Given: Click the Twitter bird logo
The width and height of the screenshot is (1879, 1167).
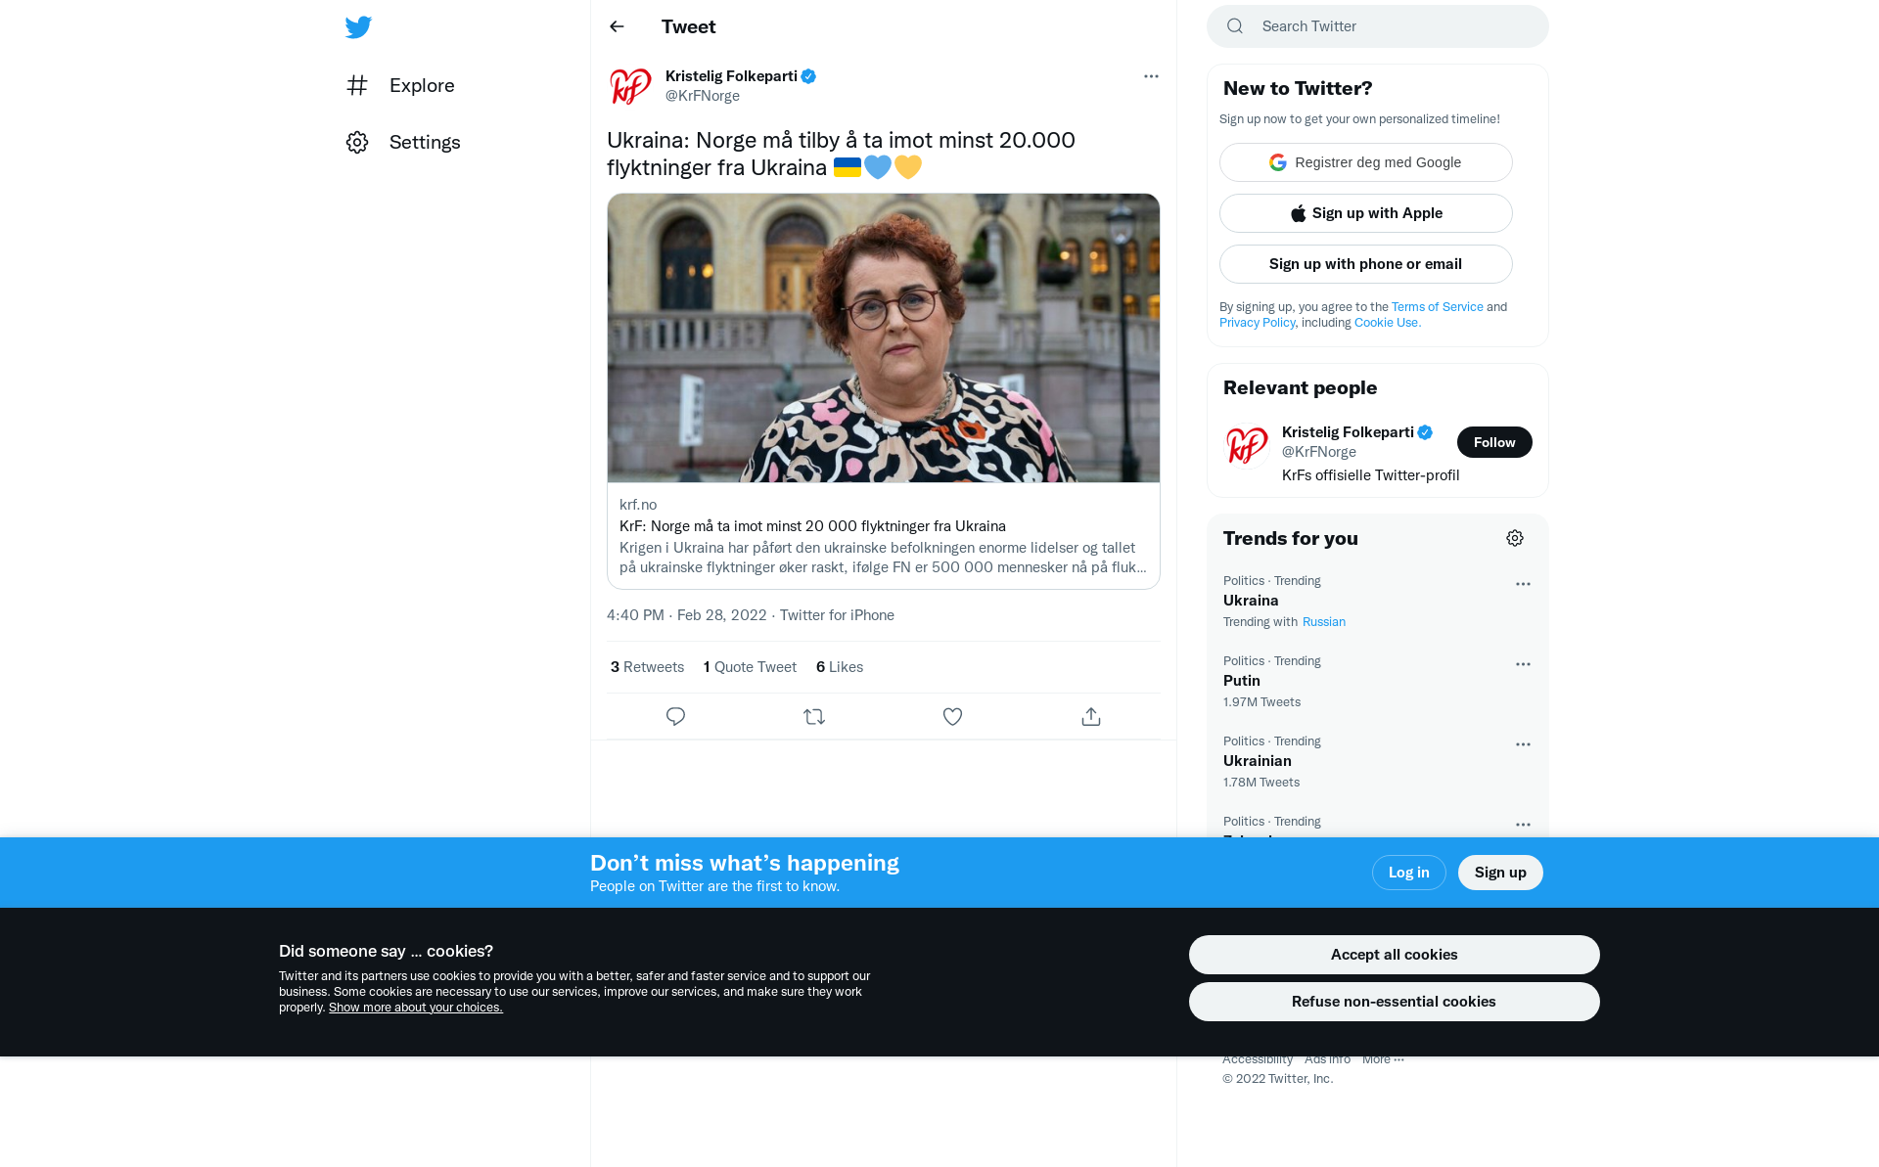Looking at the screenshot, I should pos(358,27).
